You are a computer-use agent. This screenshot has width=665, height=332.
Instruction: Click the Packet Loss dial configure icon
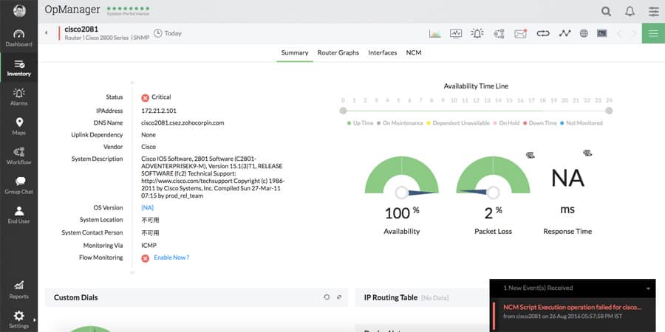point(530,155)
